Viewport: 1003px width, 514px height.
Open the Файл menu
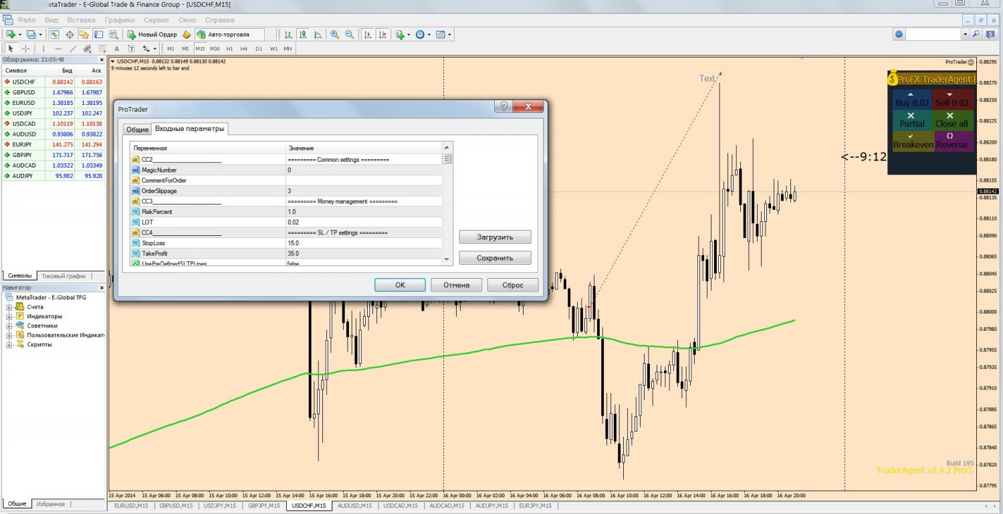27,20
